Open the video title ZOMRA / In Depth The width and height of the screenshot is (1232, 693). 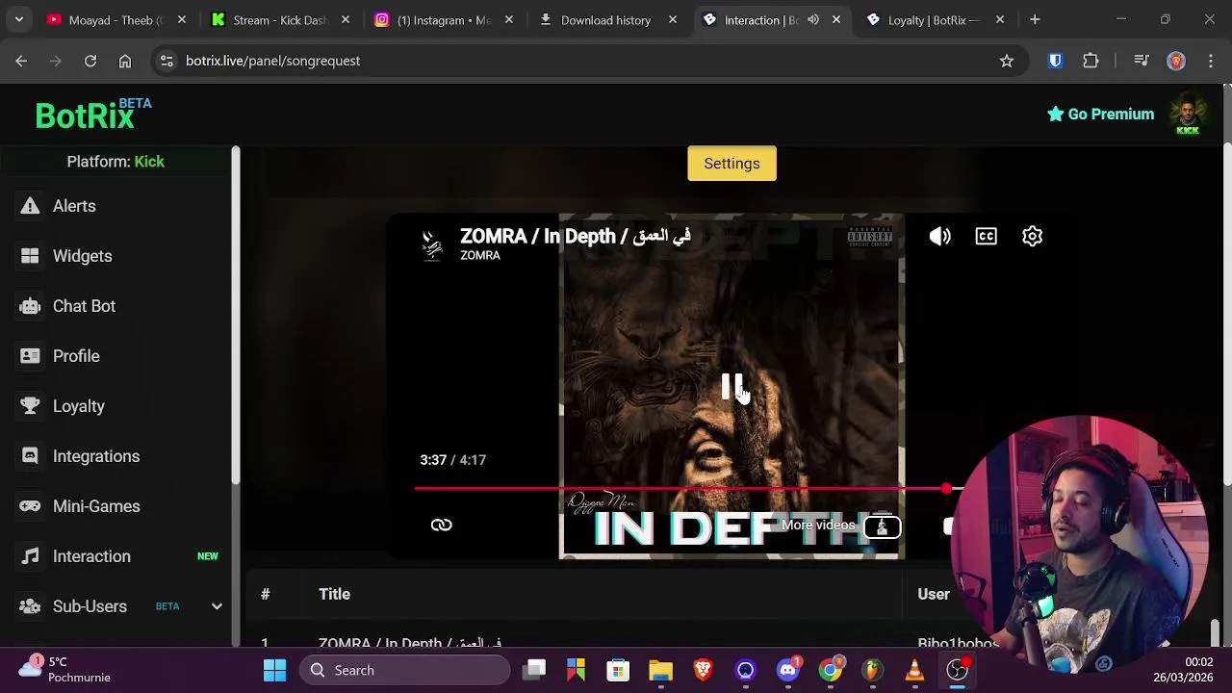(x=576, y=236)
